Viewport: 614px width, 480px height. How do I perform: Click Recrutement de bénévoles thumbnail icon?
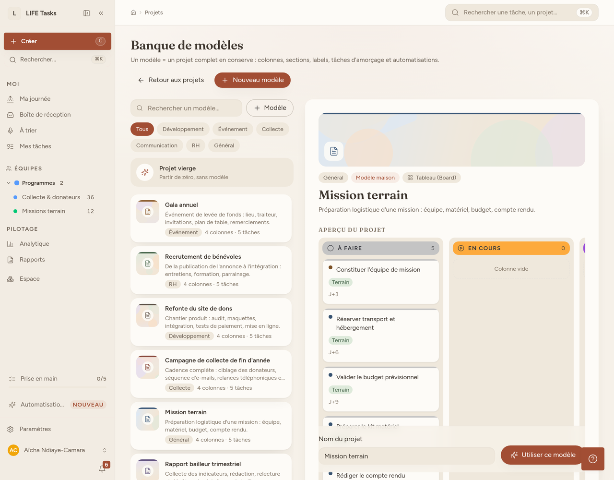pos(148,264)
